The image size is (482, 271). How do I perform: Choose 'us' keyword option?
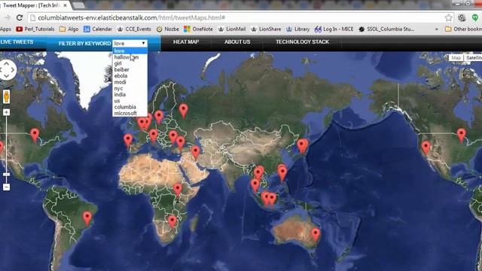click(130, 101)
